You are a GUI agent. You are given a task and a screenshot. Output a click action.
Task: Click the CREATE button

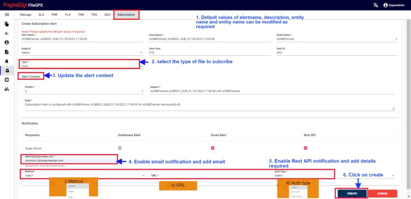(x=352, y=193)
